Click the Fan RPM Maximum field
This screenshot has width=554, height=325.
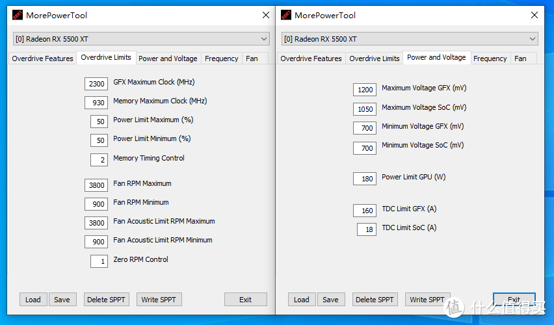(x=96, y=185)
